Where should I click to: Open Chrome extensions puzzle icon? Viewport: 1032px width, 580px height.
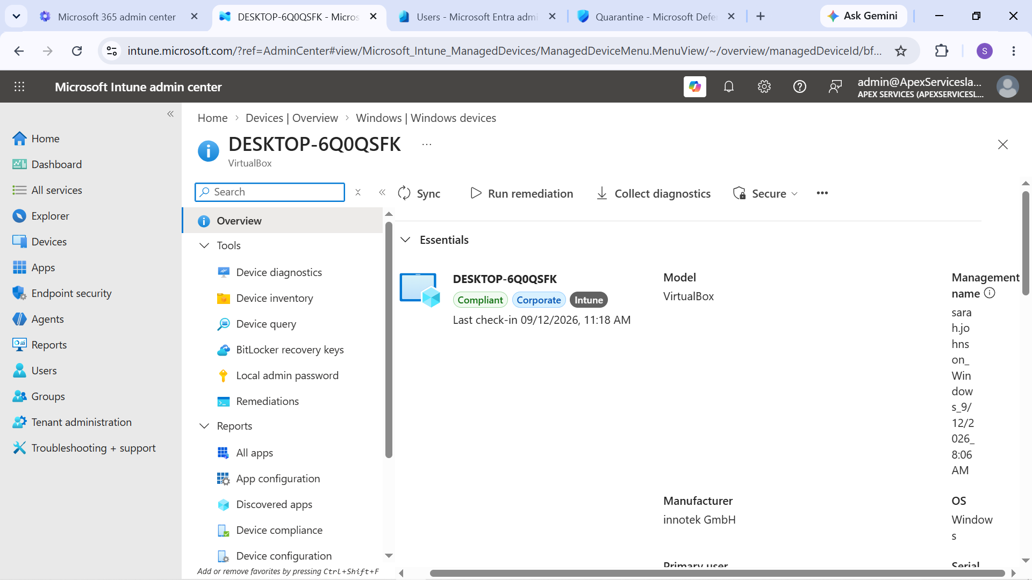(x=942, y=51)
